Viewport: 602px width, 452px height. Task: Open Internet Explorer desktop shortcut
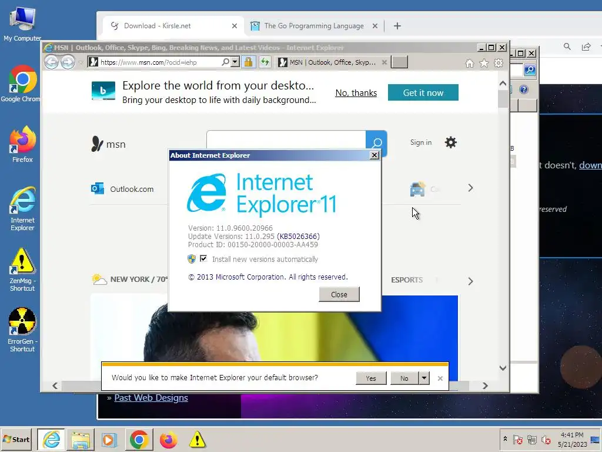(22, 209)
